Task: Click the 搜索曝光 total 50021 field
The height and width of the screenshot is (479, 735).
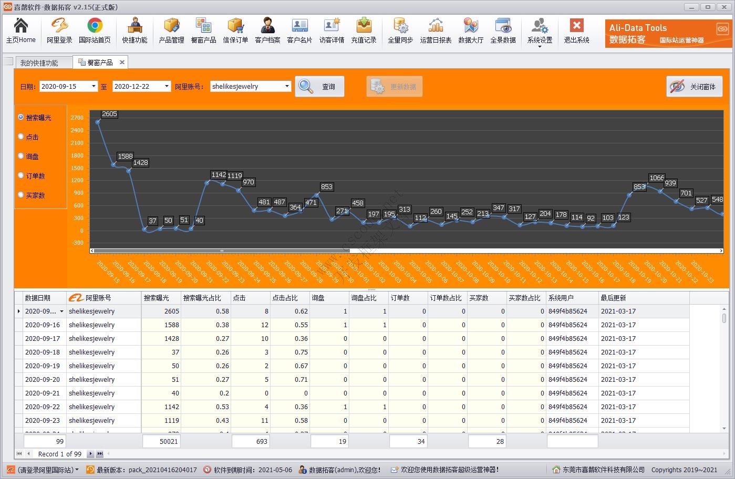Action: (161, 441)
